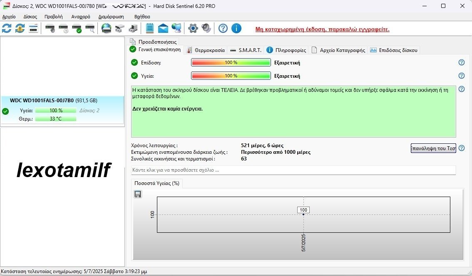Click the blue Refresh arrows toolbar icon
Image resolution: width=472 pixels, height=276 pixels.
[7, 29]
